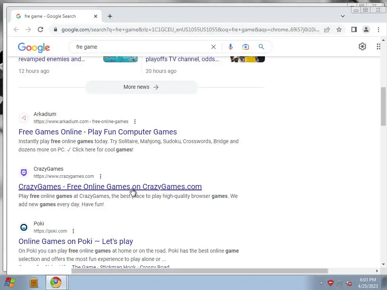Bookmark this page with the star

339,29
